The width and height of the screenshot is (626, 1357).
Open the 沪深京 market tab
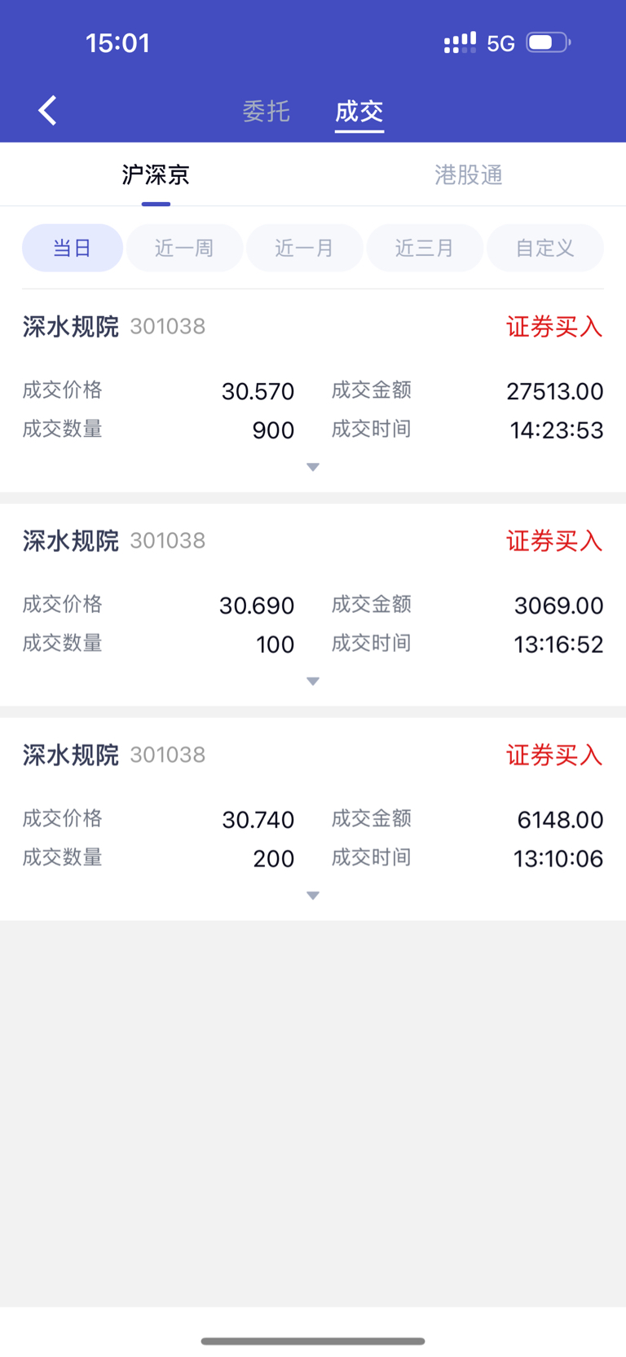[156, 174]
